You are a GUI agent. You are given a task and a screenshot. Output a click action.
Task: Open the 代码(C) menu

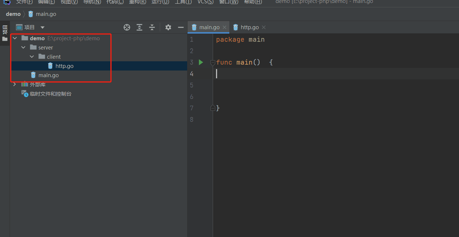click(x=115, y=2)
